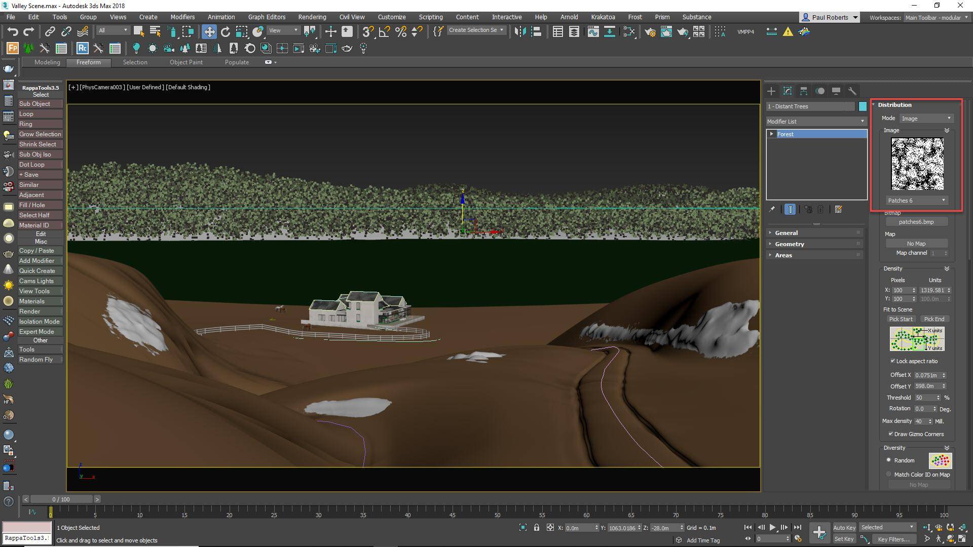This screenshot has width=973, height=547.
Task: Expand the Forest modifier entry
Action: point(772,134)
